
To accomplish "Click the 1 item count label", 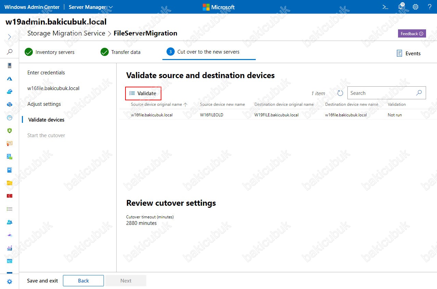I will click(318, 93).
